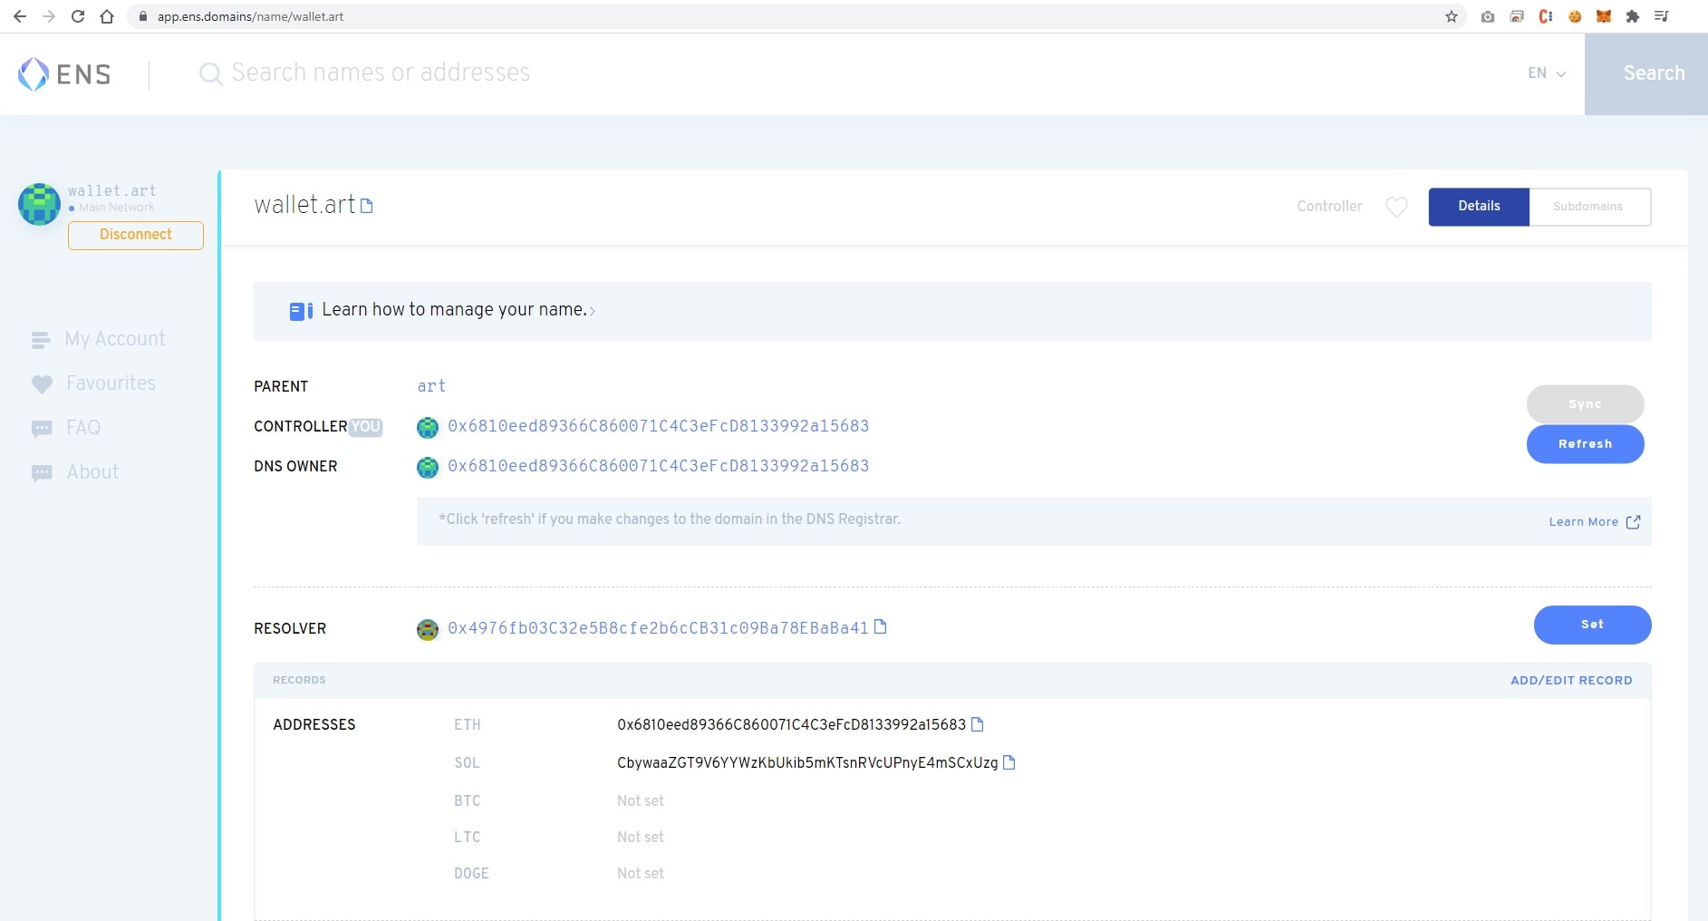This screenshot has height=921, width=1708.
Task: Copy the wallet.art name to clipboard
Action: tap(367, 206)
